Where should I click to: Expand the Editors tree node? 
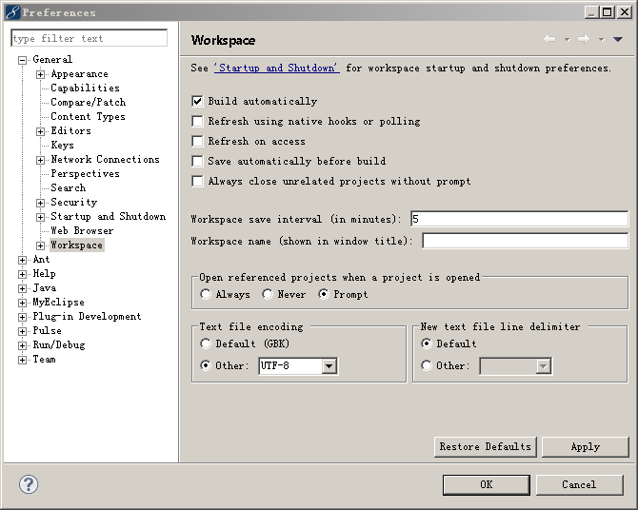40,131
